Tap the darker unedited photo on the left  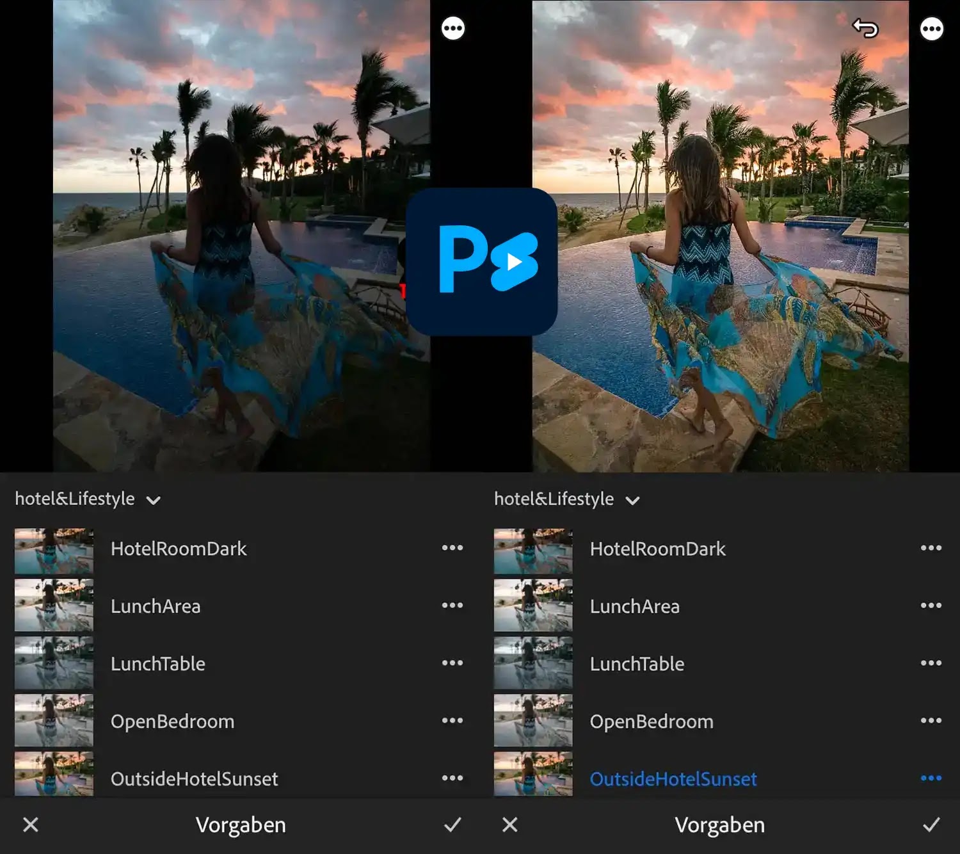(x=241, y=236)
